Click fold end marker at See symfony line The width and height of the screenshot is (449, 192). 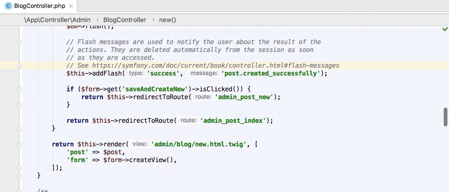(19, 66)
